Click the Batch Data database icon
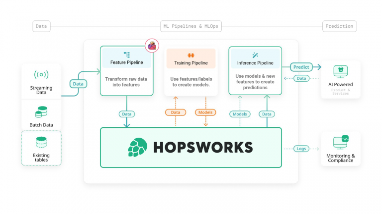Viewport: 382px width, 214px height. pyautogui.click(x=41, y=112)
